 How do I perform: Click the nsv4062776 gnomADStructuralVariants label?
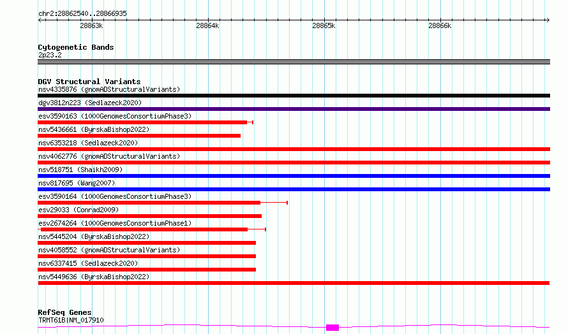109,156
